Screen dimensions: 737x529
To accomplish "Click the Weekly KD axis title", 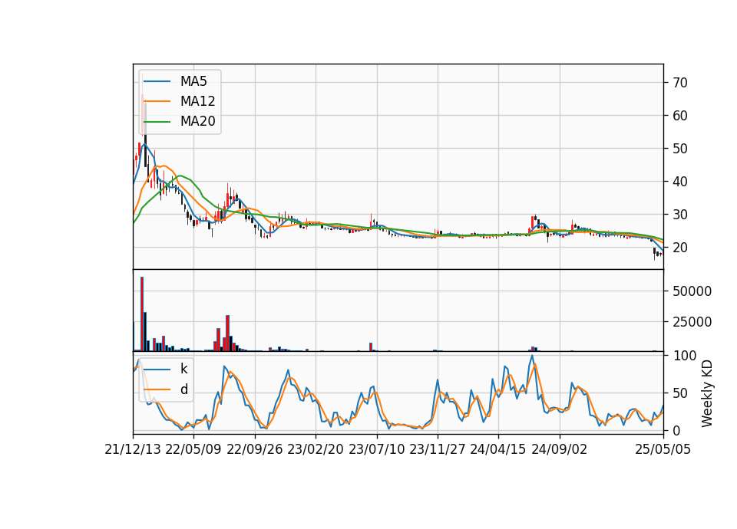I will pyautogui.click(x=707, y=393).
